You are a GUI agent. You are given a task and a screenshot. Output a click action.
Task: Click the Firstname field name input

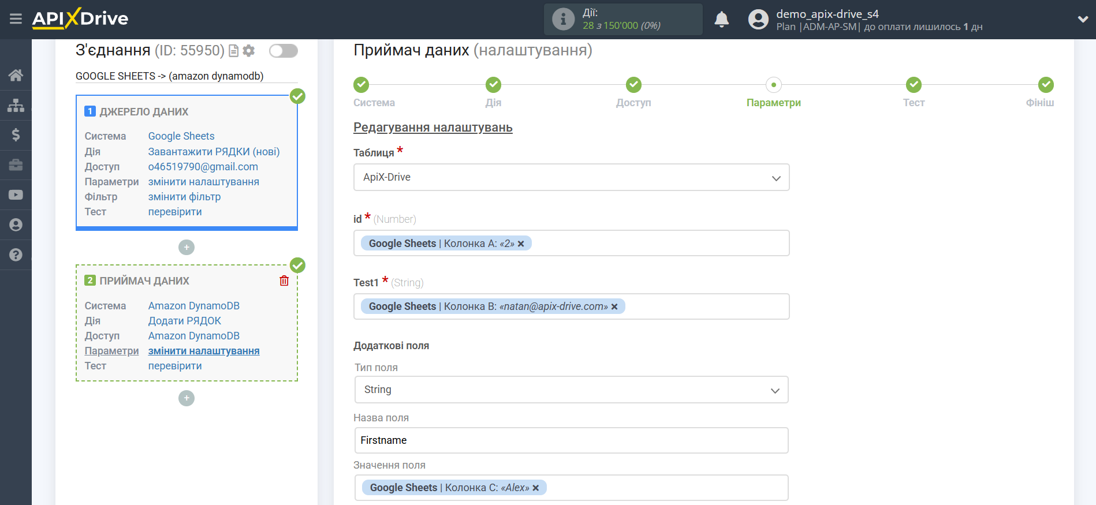[571, 440]
